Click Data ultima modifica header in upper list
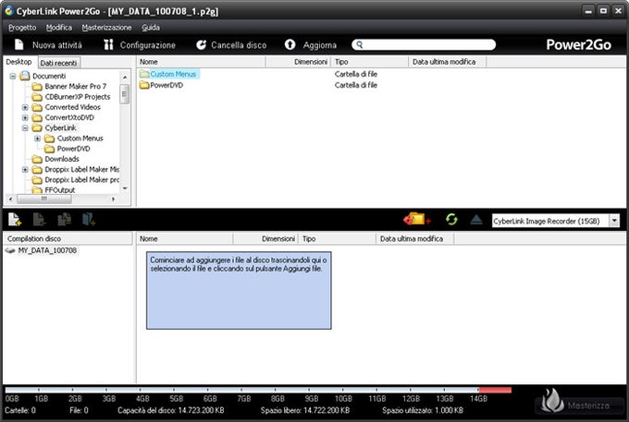629x422 pixels. click(448, 62)
